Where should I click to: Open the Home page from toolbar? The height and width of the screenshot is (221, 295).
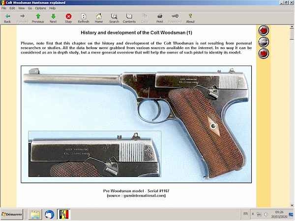point(99,18)
